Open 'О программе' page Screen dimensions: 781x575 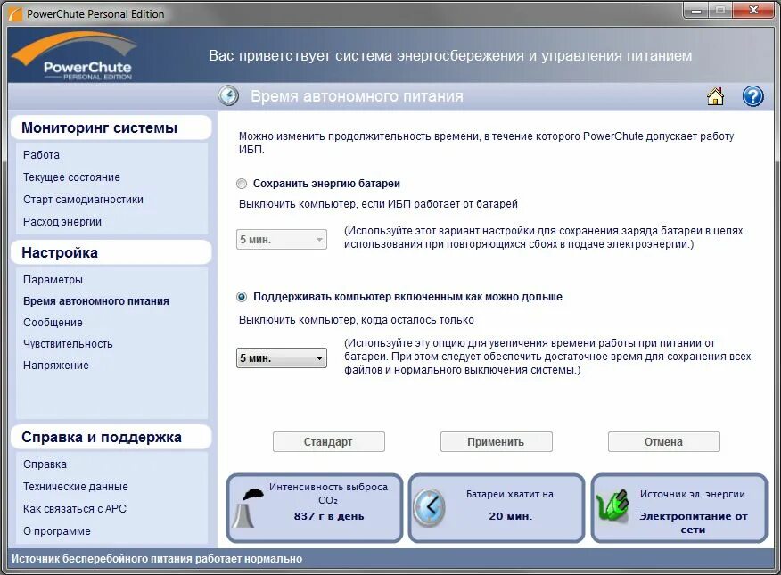[57, 531]
